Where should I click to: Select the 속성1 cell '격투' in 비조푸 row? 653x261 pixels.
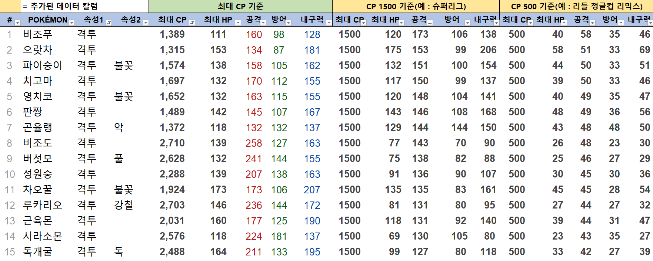point(87,34)
